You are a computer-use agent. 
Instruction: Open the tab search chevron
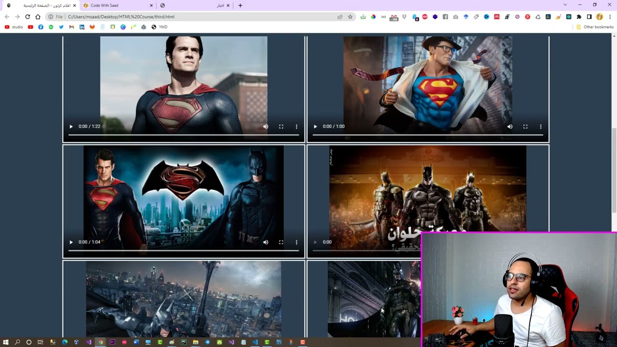pos(565,5)
